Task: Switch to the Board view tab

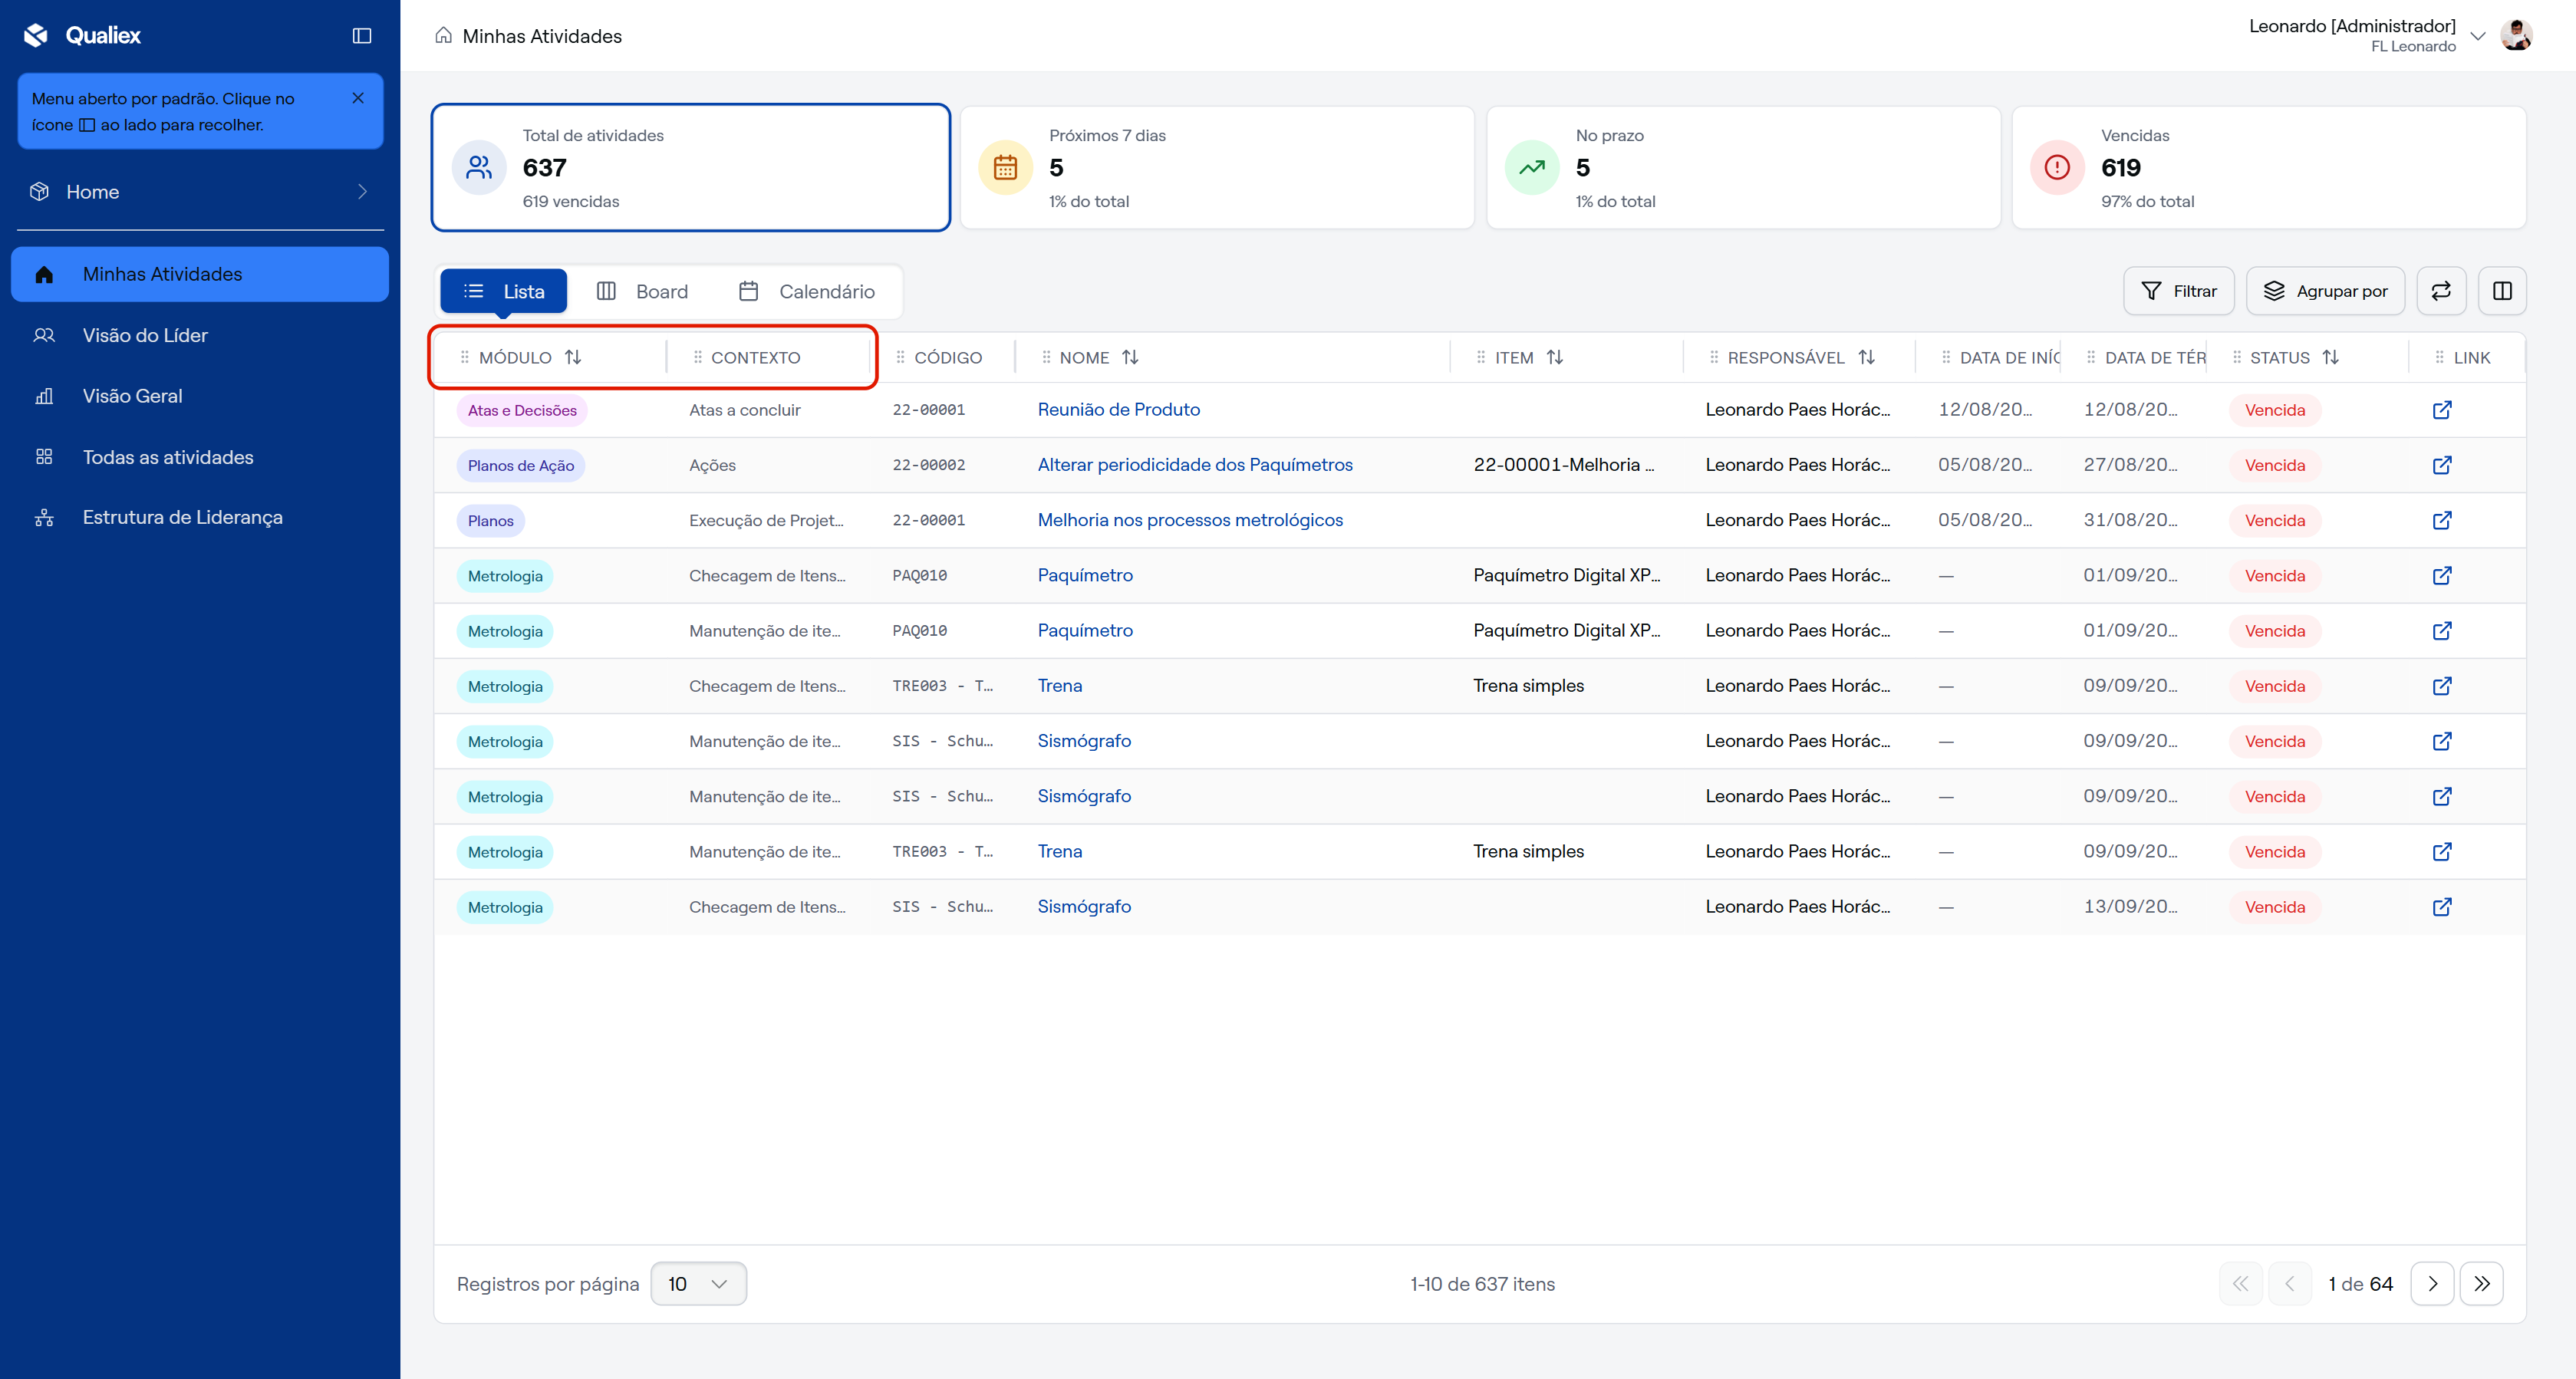Action: [x=642, y=291]
